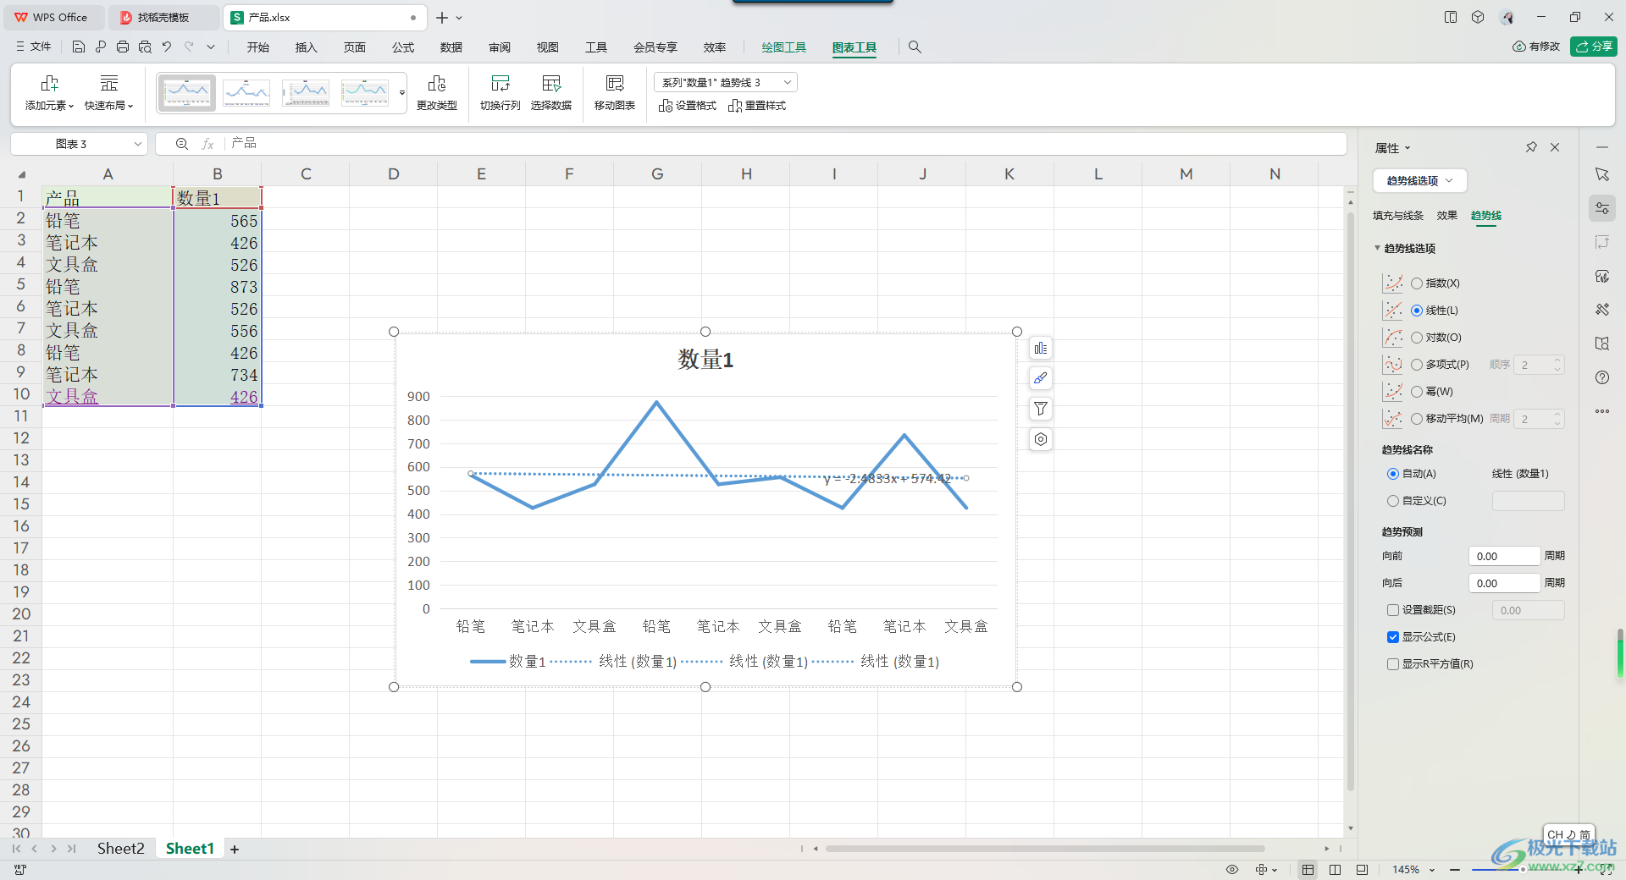Viewport: 1626px width, 880px height.
Task: Click the fx insert function icon
Action: [207, 144]
